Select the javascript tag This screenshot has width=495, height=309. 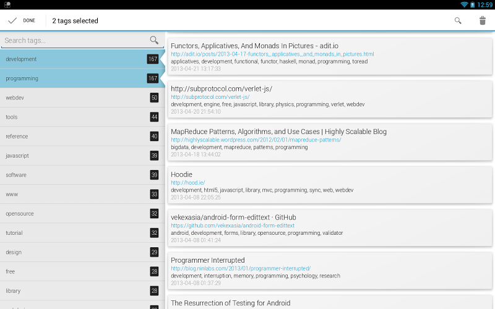(x=82, y=156)
